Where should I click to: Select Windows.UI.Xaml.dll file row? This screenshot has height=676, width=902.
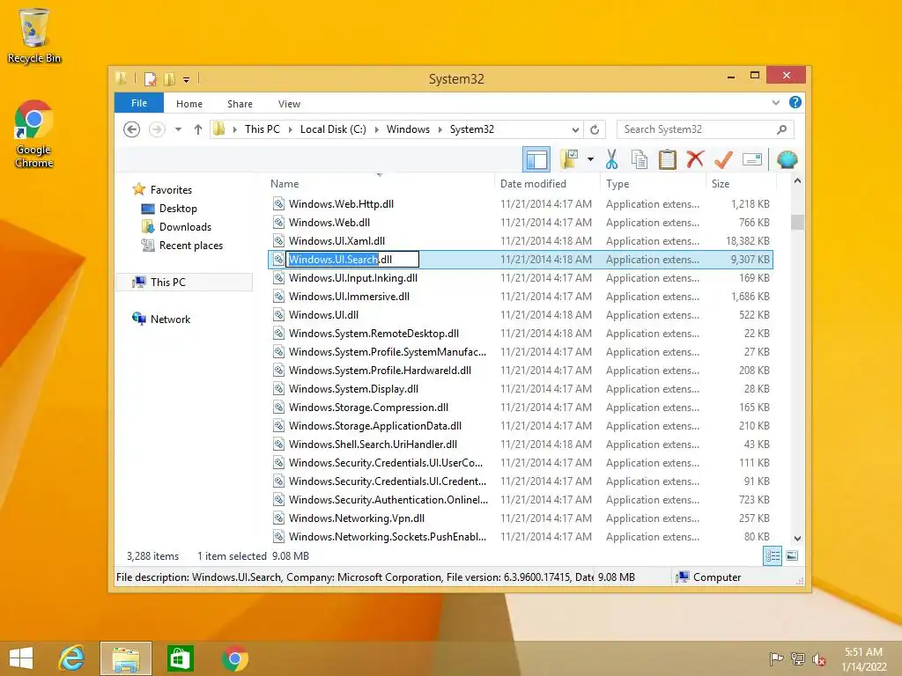click(521, 241)
